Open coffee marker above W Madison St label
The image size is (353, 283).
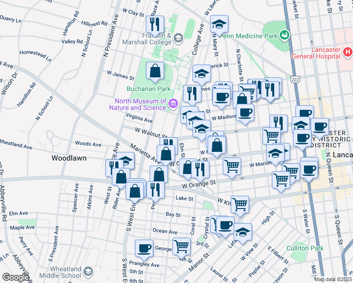245,113
